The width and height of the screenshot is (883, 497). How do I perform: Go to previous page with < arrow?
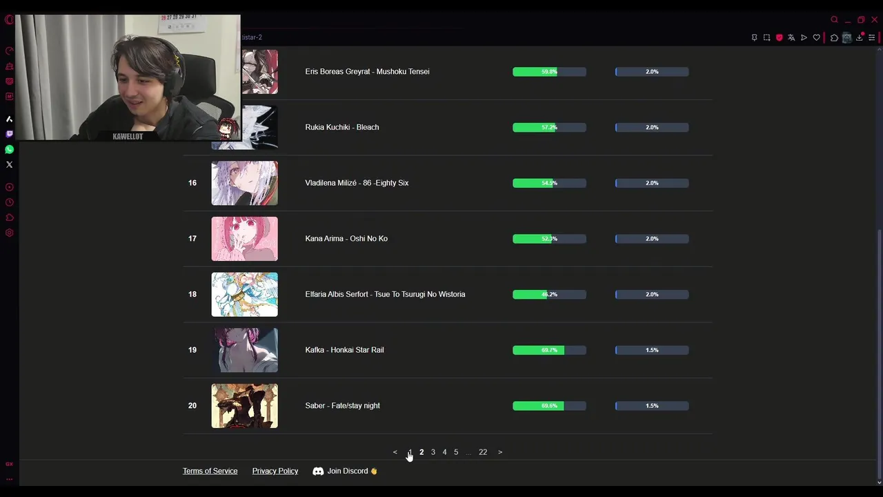[395, 452]
